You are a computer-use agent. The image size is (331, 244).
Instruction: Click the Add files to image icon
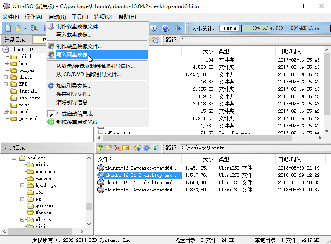(137, 148)
